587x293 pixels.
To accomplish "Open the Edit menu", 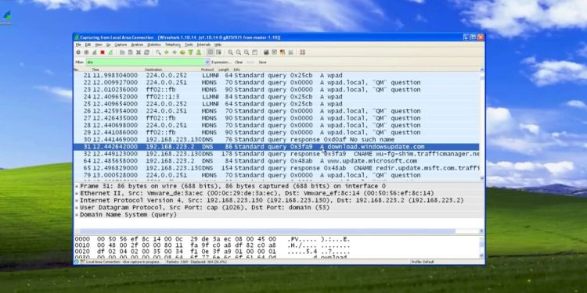I will pyautogui.click(x=88, y=45).
